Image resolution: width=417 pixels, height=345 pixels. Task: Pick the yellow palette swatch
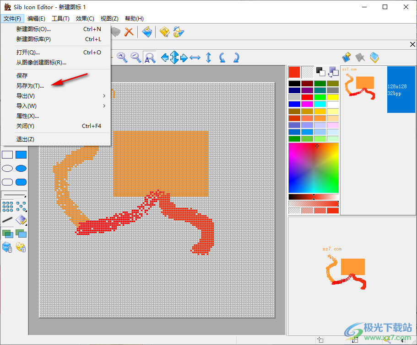coord(333,97)
